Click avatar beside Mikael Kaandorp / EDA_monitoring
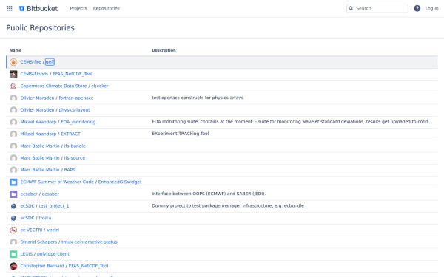The width and height of the screenshot is (444, 277). click(x=13, y=122)
